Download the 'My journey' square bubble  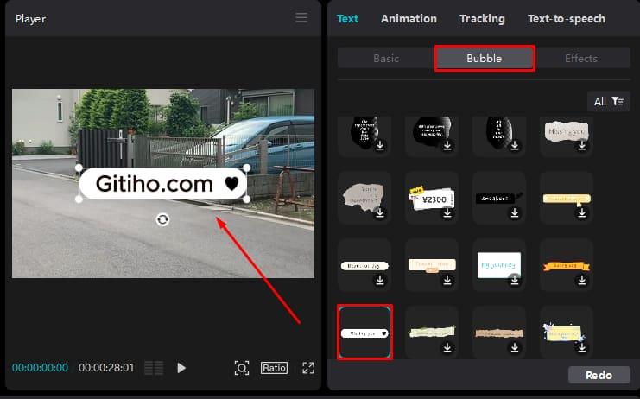[515, 280]
